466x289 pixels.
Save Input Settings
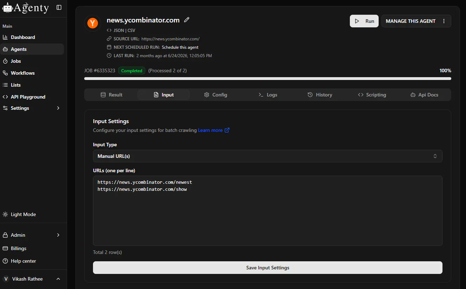pos(268,268)
